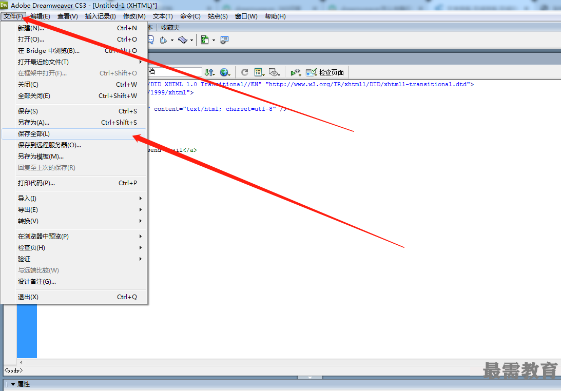Select 保存全部(L) menu entry
This screenshot has height=391, width=561.
tap(74, 134)
